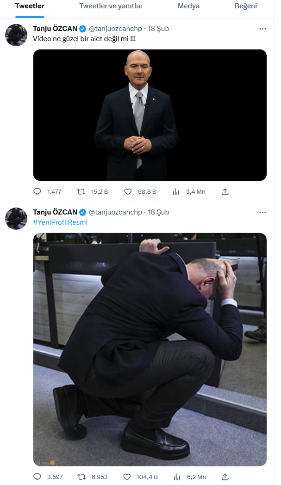View analytics of the video tweet
Viewport: 281px width, 485px height.
click(176, 191)
